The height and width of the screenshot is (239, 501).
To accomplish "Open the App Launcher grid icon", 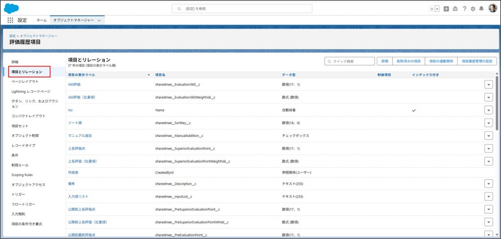I will (10, 20).
